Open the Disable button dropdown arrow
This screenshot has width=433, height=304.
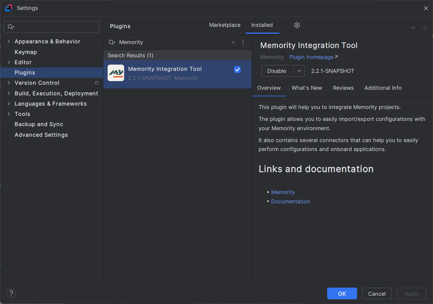[299, 71]
